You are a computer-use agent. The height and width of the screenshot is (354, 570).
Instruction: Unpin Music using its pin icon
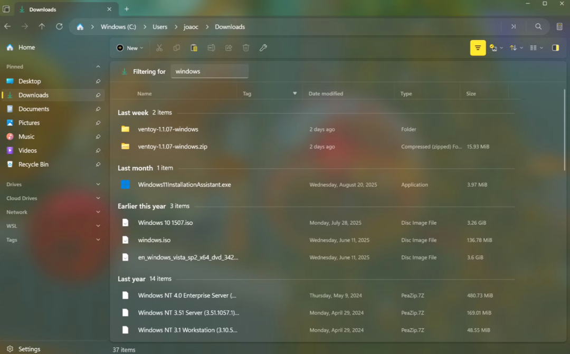pos(98,137)
